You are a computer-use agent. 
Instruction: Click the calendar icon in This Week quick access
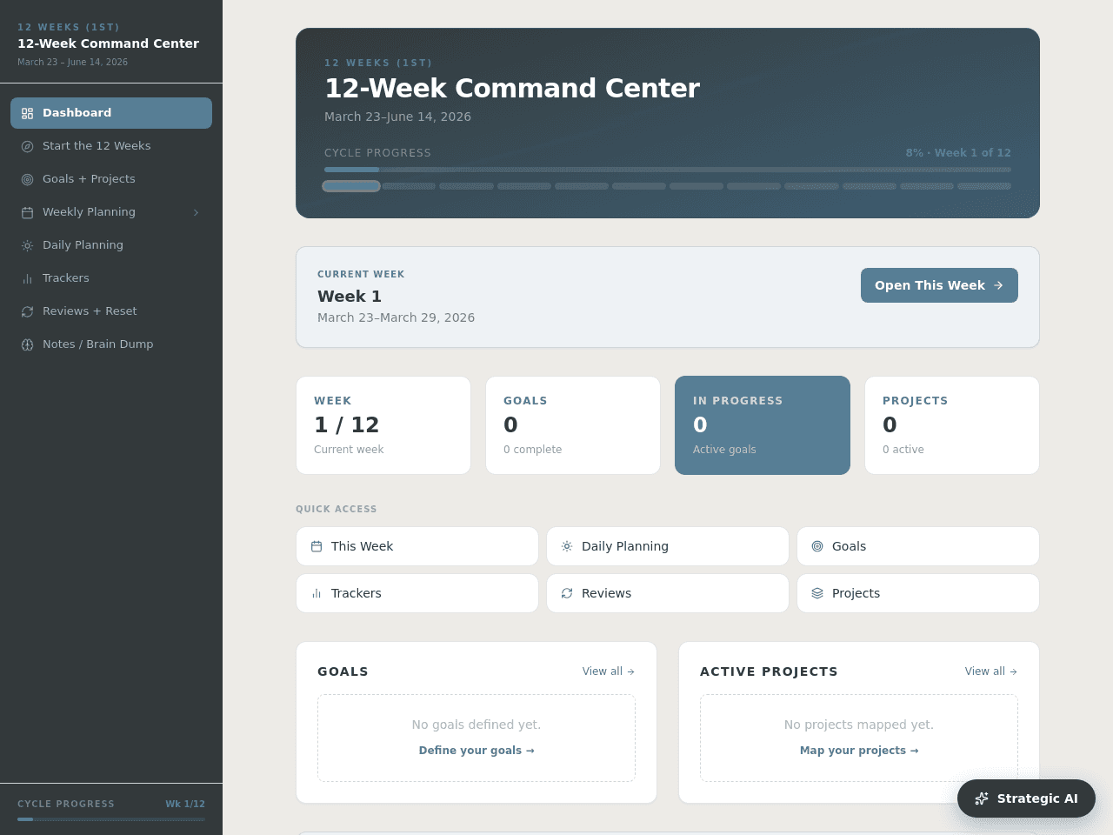(x=317, y=546)
